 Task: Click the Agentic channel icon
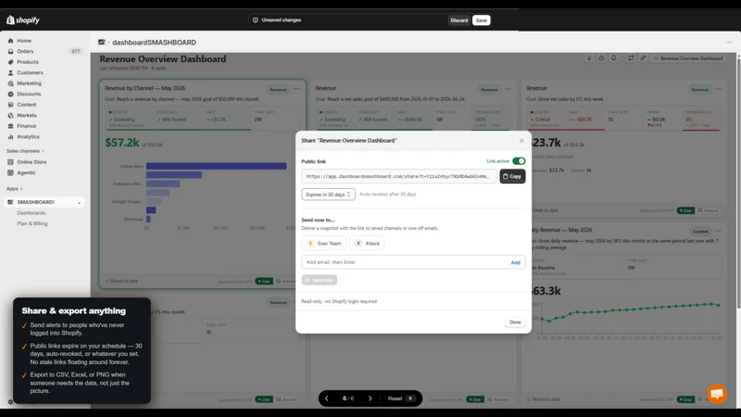pyautogui.click(x=10, y=172)
